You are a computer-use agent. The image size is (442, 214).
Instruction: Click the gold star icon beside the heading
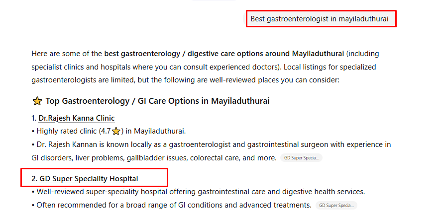pos(37,101)
